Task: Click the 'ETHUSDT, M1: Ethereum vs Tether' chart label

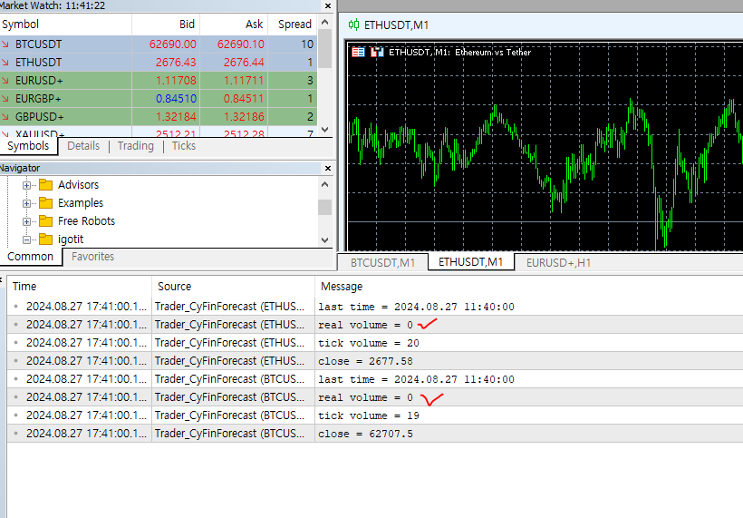Action: (x=459, y=53)
